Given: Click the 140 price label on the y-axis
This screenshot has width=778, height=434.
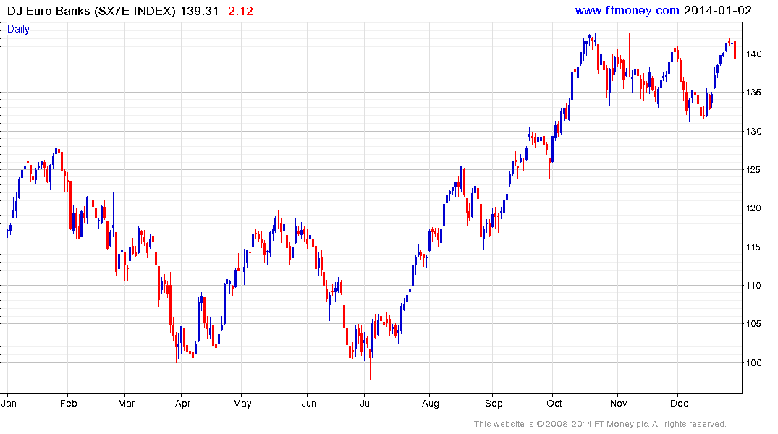Looking at the screenshot, I should click(x=753, y=54).
